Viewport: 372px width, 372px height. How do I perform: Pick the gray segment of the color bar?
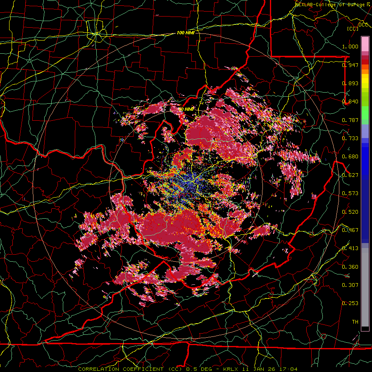[x=365, y=287]
